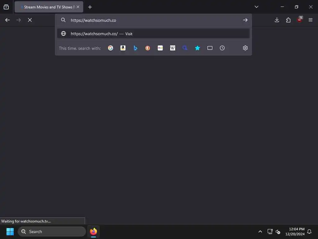318x239 pixels.
Task: Stop loading the page
Action: click(30, 20)
